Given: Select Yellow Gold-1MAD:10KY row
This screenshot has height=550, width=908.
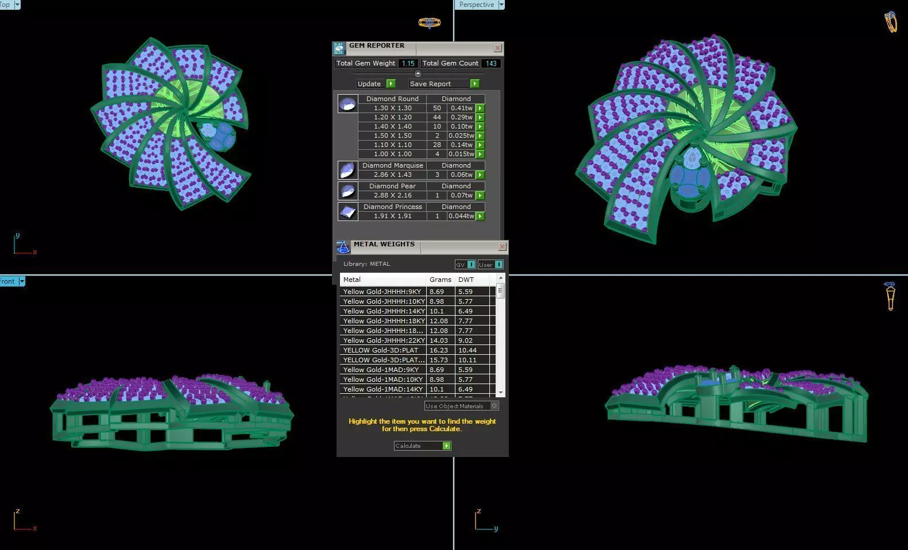Looking at the screenshot, I should [x=418, y=379].
